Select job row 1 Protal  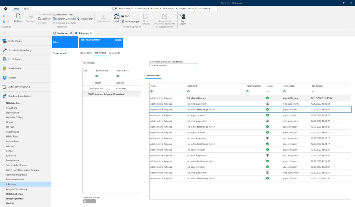(112, 83)
